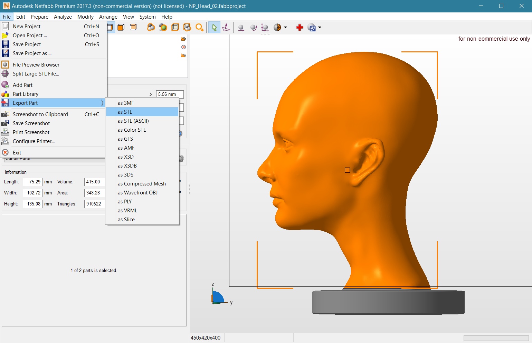Image resolution: width=532 pixels, height=343 pixels.
Task: Click Print Screenshot entry
Action: (x=53, y=132)
